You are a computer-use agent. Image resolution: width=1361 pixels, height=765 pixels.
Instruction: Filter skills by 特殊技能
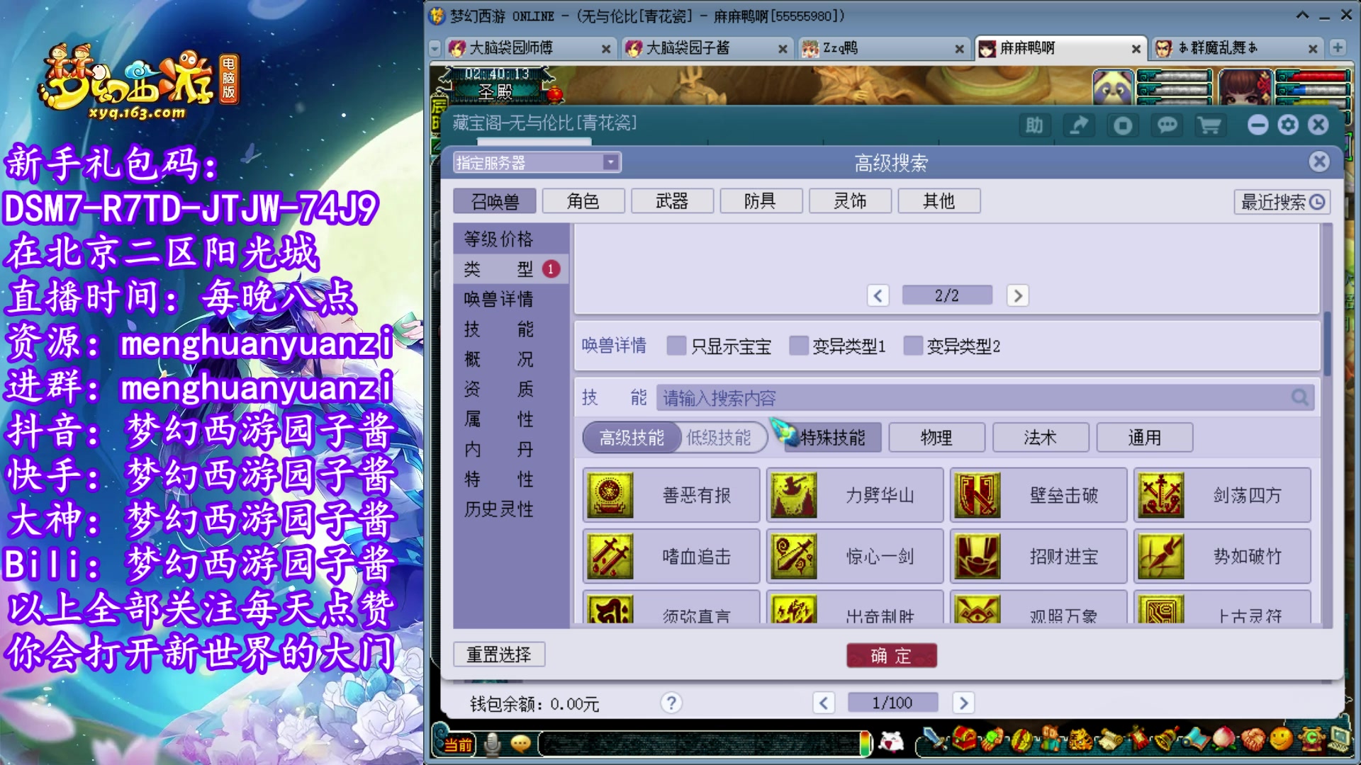[833, 438]
